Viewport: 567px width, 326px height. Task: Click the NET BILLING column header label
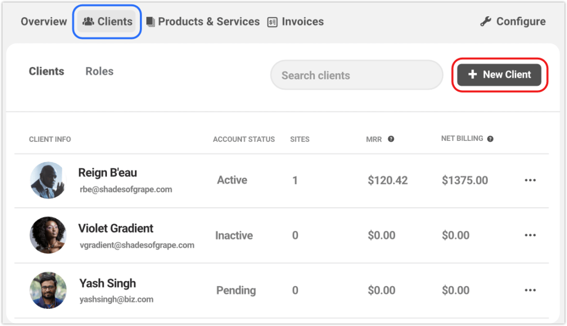point(462,138)
